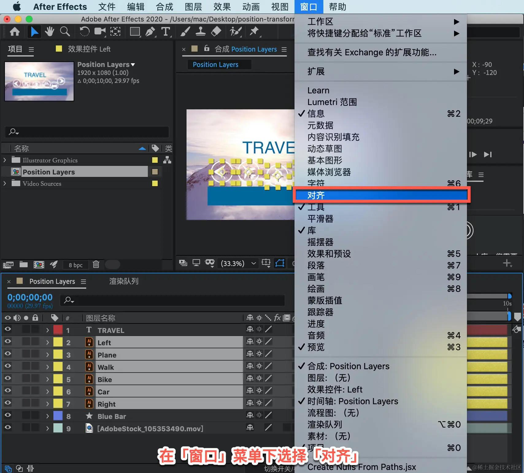This screenshot has height=473, width=524.
Task: Hide the TRAVEL layer eye
Action: point(8,329)
